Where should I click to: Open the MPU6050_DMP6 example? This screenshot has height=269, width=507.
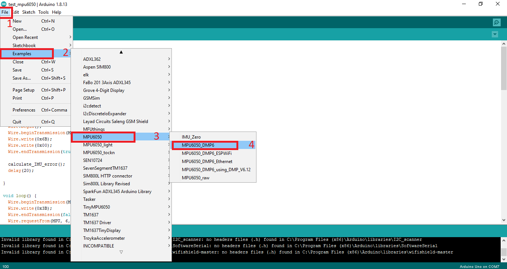tap(213, 145)
